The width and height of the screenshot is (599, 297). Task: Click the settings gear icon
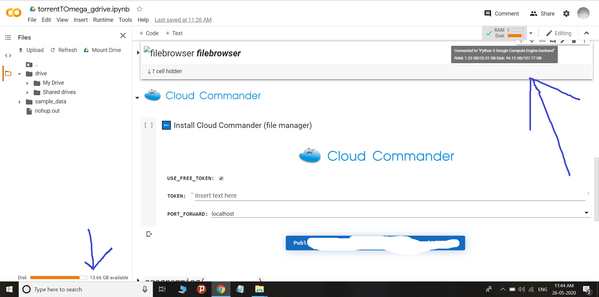tap(566, 14)
